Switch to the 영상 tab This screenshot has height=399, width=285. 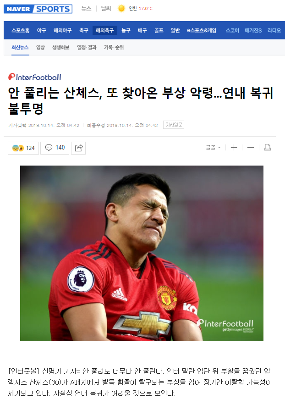tap(40, 47)
